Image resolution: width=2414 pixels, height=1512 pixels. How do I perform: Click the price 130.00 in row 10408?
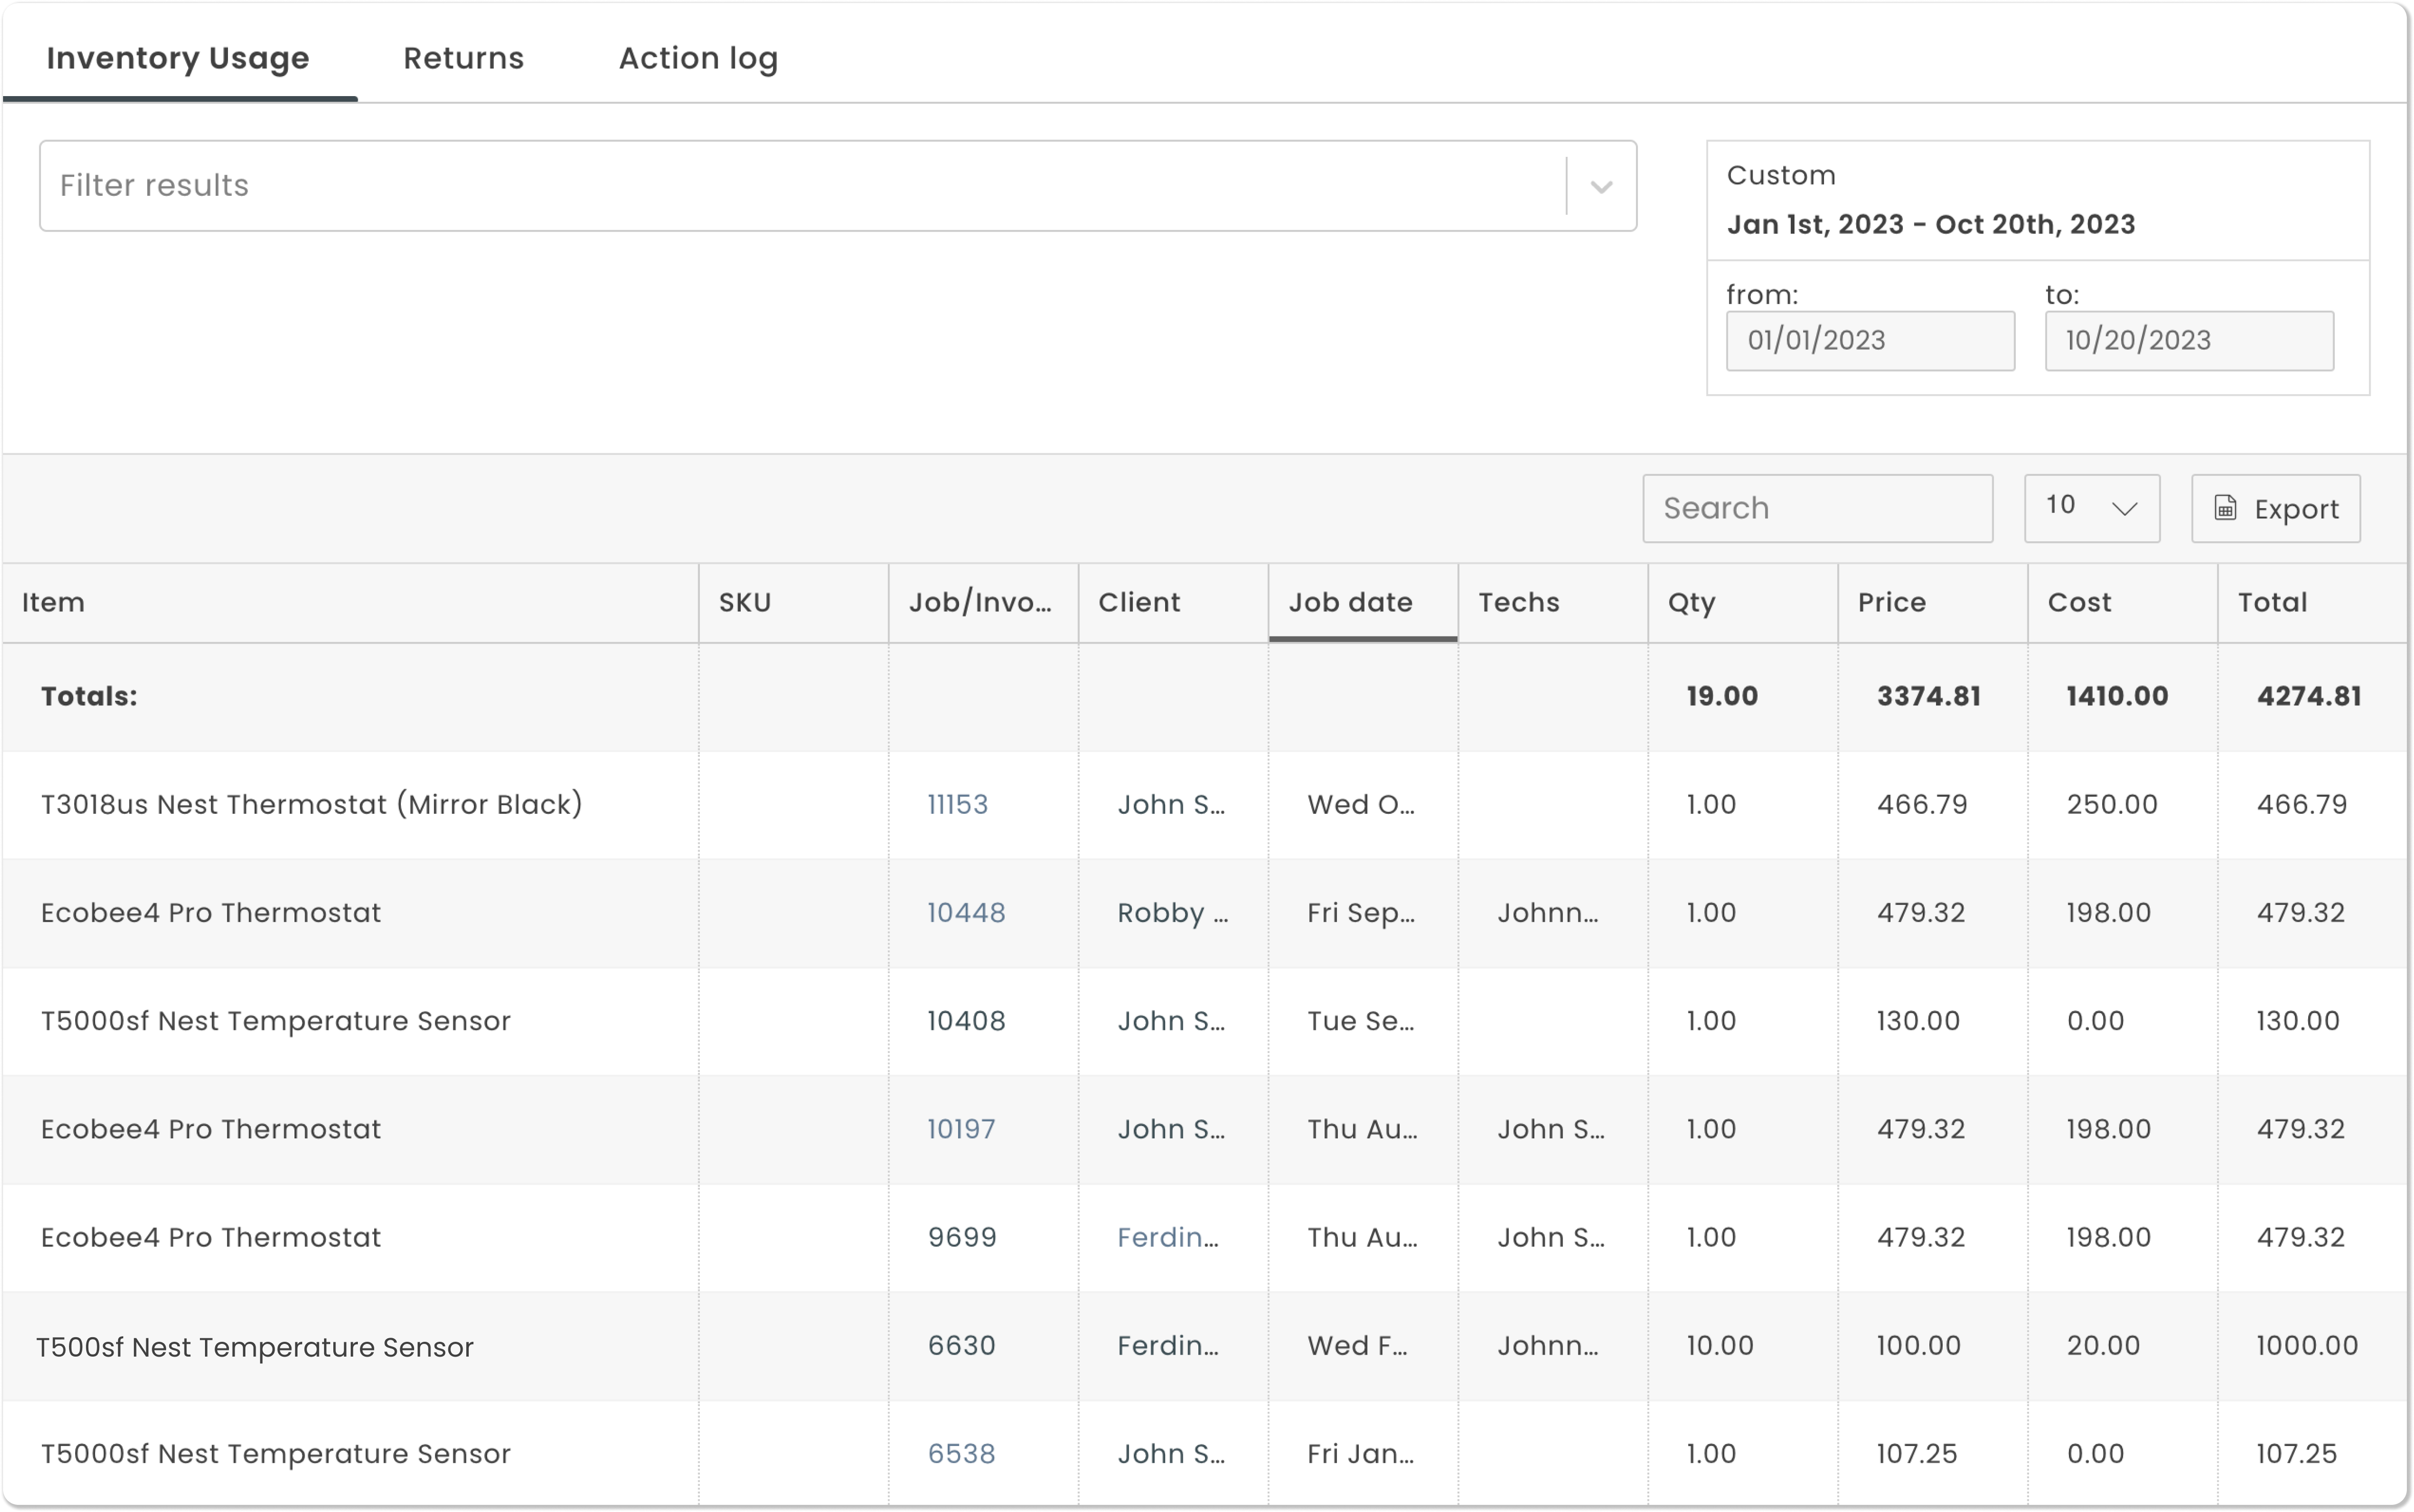(x=1918, y=1021)
